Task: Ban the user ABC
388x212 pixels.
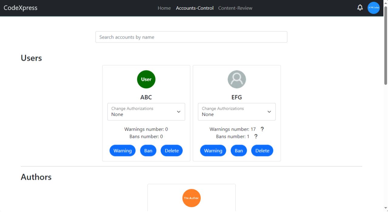Action: tap(148, 151)
